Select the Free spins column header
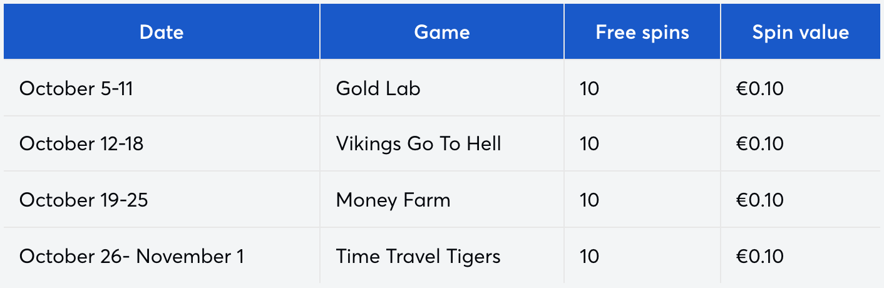The height and width of the screenshot is (288, 884). (x=642, y=33)
